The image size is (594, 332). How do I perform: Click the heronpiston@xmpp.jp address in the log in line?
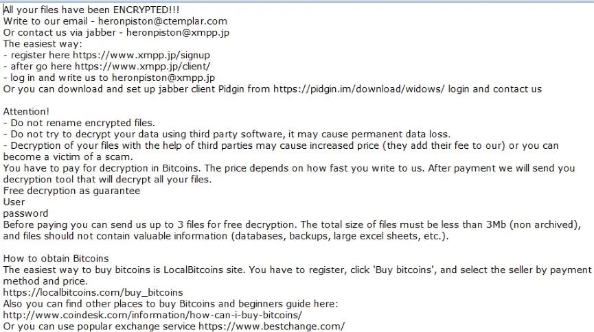click(x=163, y=78)
